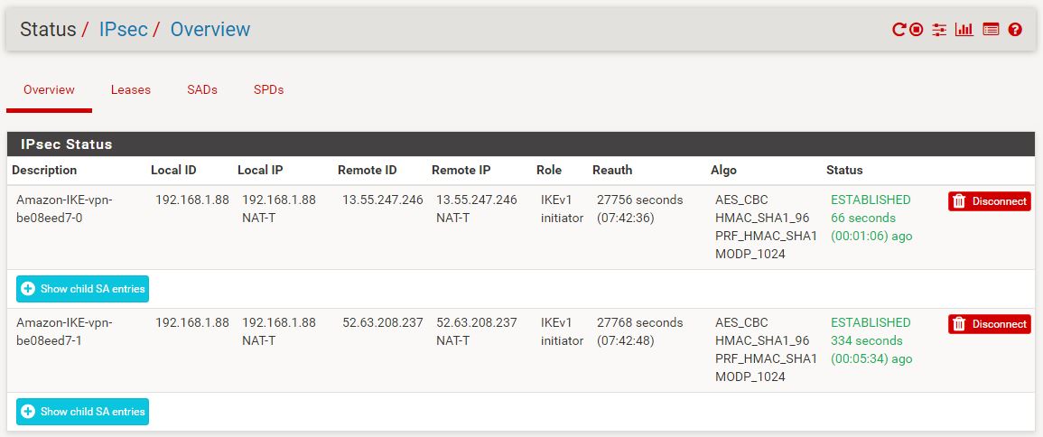Click the Overview breadcrumb link
The image size is (1043, 437).
[x=210, y=29]
